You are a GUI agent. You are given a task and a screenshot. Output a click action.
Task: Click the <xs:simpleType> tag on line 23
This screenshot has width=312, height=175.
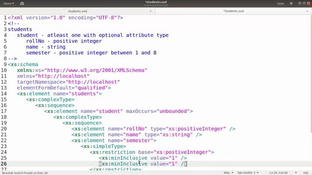[103, 146]
